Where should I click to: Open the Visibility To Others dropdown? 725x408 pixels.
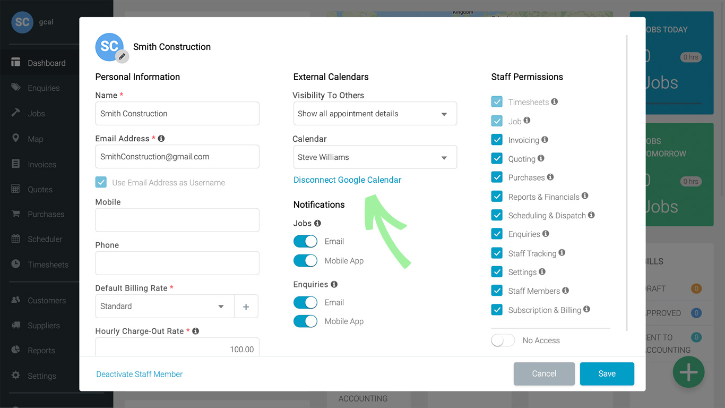click(x=375, y=114)
